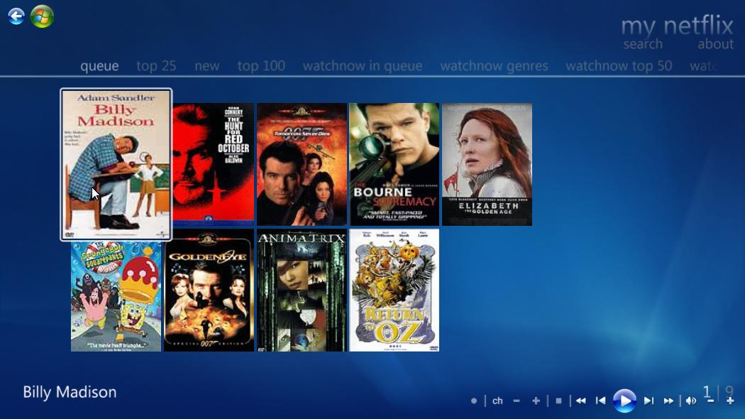Viewport: 745px width, 419px height.
Task: Open the search link under my netflix
Action: coord(643,44)
